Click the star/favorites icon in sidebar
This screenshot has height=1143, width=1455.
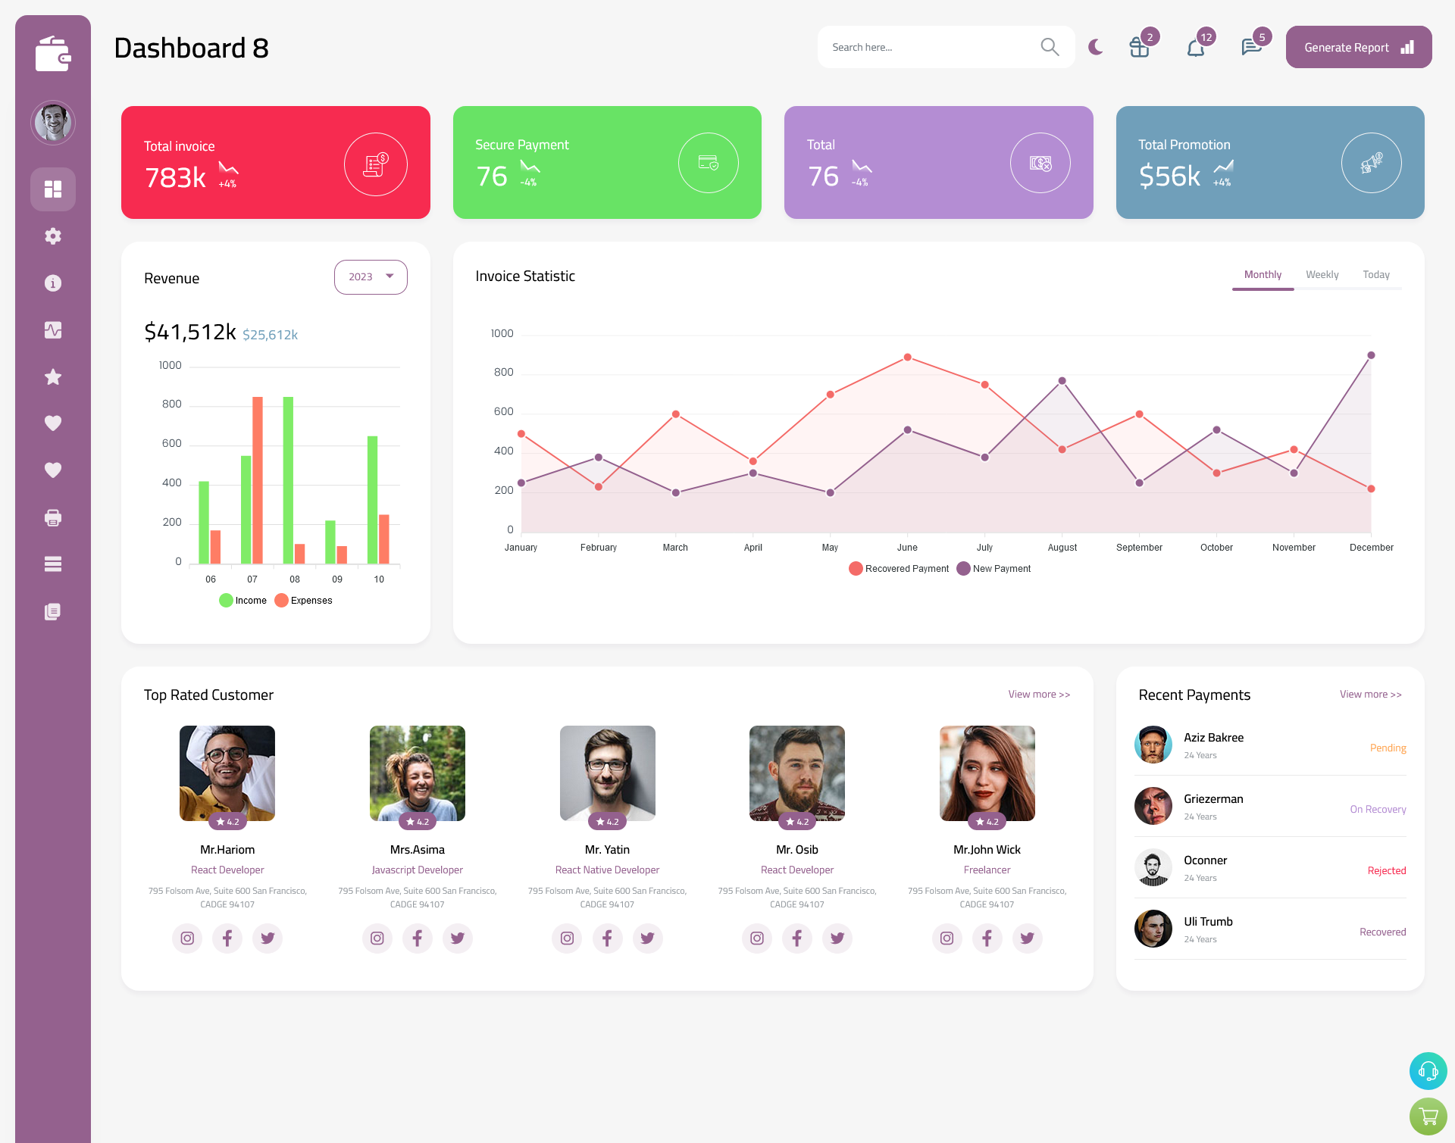pyautogui.click(x=52, y=376)
